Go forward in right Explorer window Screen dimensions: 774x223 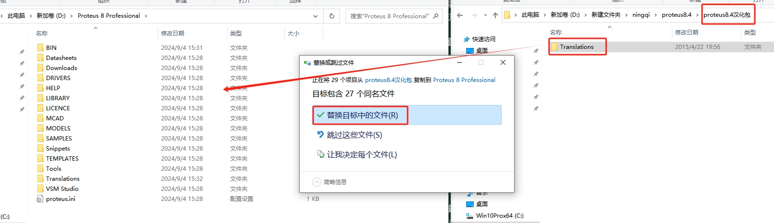tap(474, 15)
